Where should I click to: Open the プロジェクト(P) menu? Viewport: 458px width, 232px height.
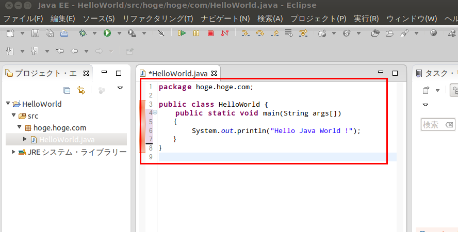pos(318,19)
